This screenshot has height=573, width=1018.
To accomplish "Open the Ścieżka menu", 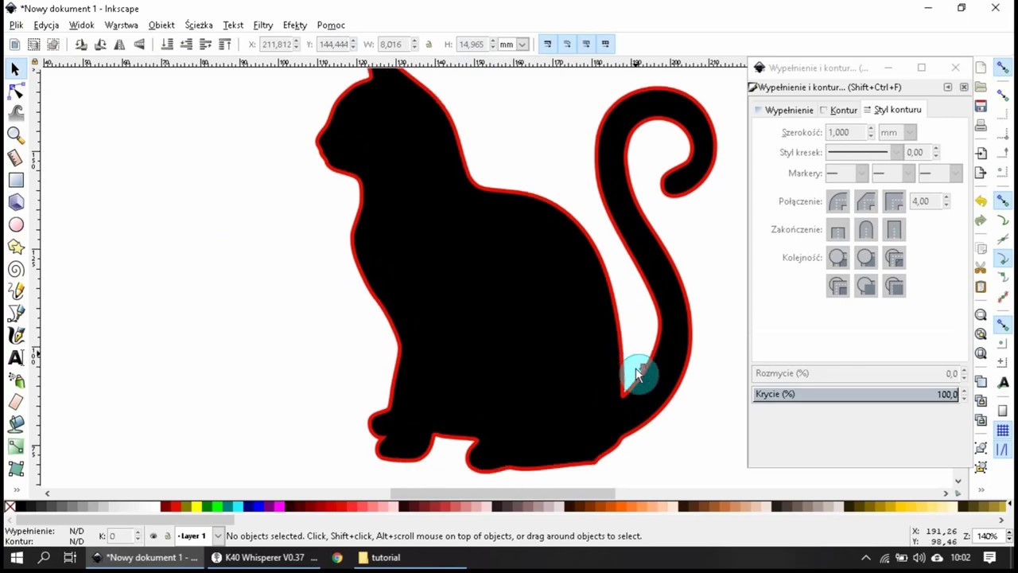I will click(199, 25).
